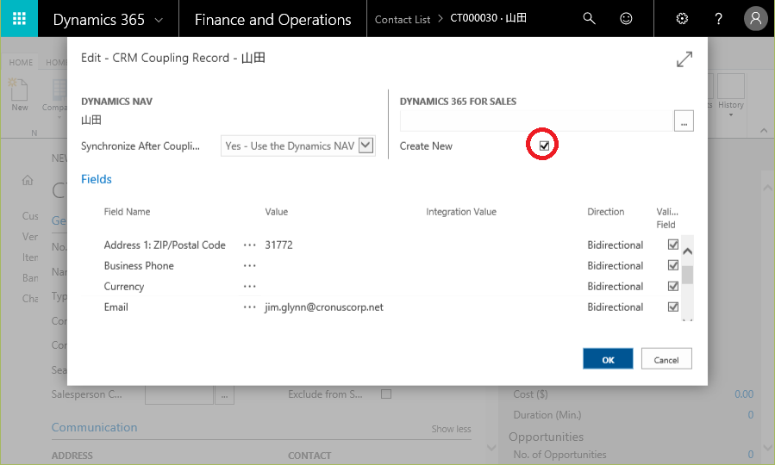
Task: Click Bidirectional in the Currency row
Action: click(616, 287)
